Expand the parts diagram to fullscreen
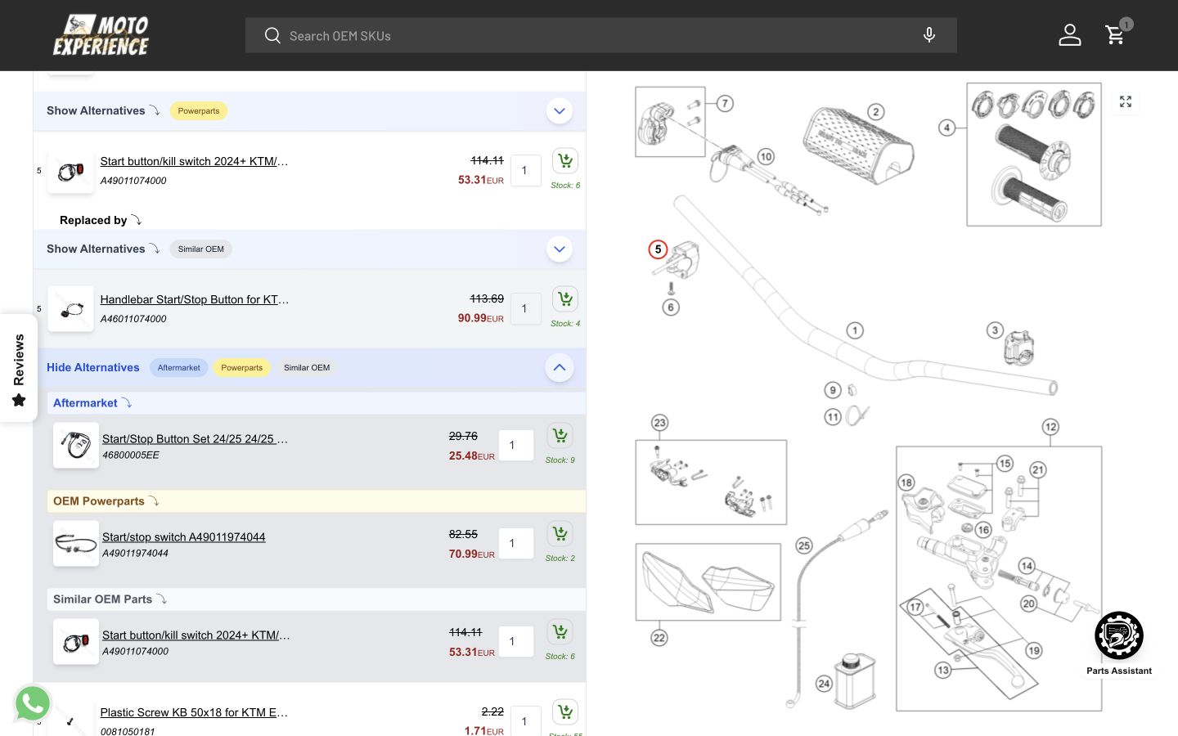The height and width of the screenshot is (736, 1178). pos(1126,101)
